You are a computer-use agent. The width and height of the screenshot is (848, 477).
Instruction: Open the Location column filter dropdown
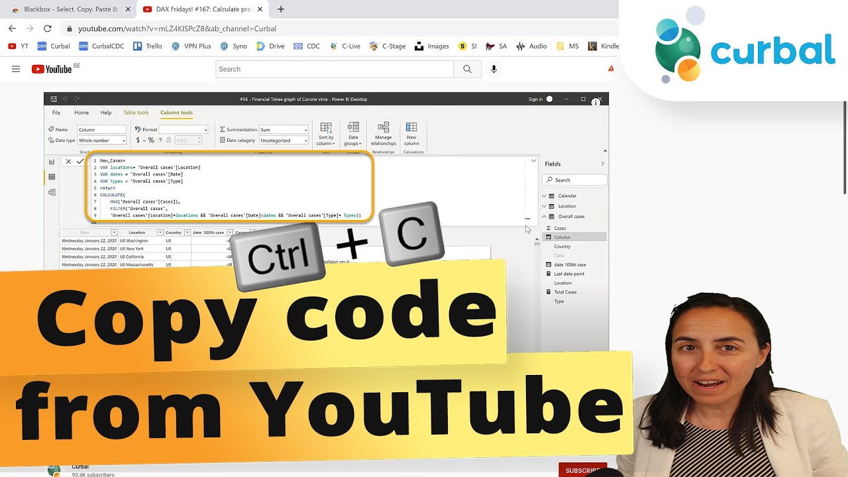pyautogui.click(x=160, y=233)
